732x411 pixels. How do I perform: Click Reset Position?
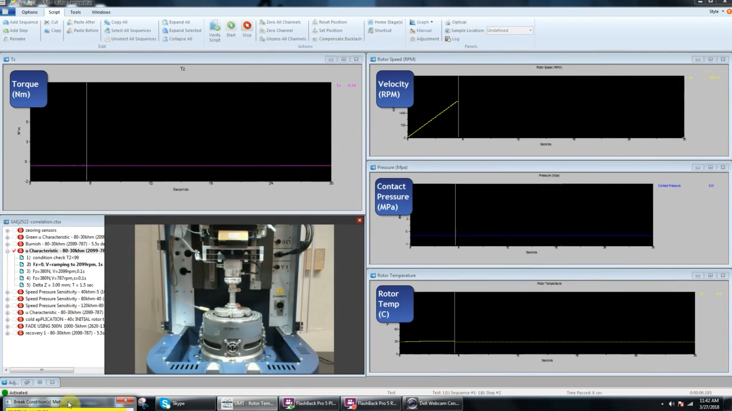tap(329, 22)
